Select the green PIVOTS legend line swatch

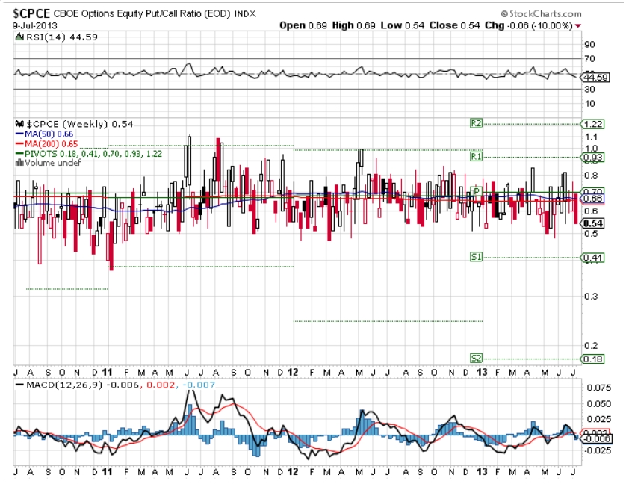[x=19, y=154]
